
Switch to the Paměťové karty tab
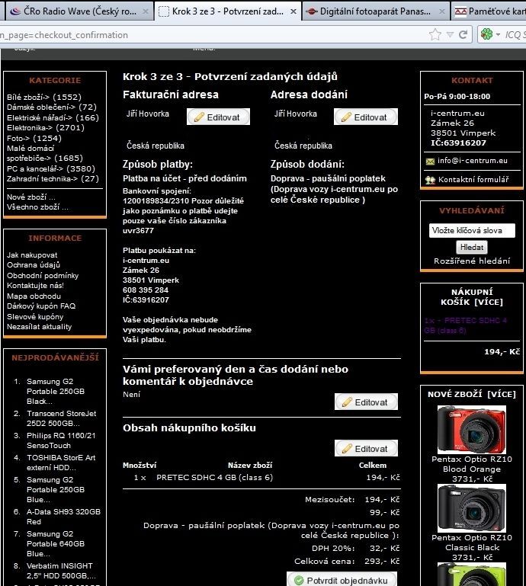point(489,11)
